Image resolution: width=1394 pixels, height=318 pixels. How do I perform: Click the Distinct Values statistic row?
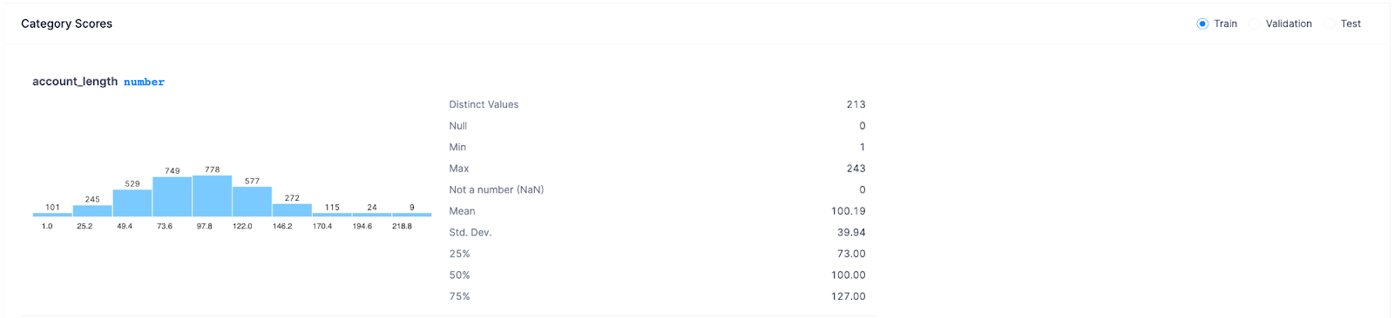pos(657,104)
